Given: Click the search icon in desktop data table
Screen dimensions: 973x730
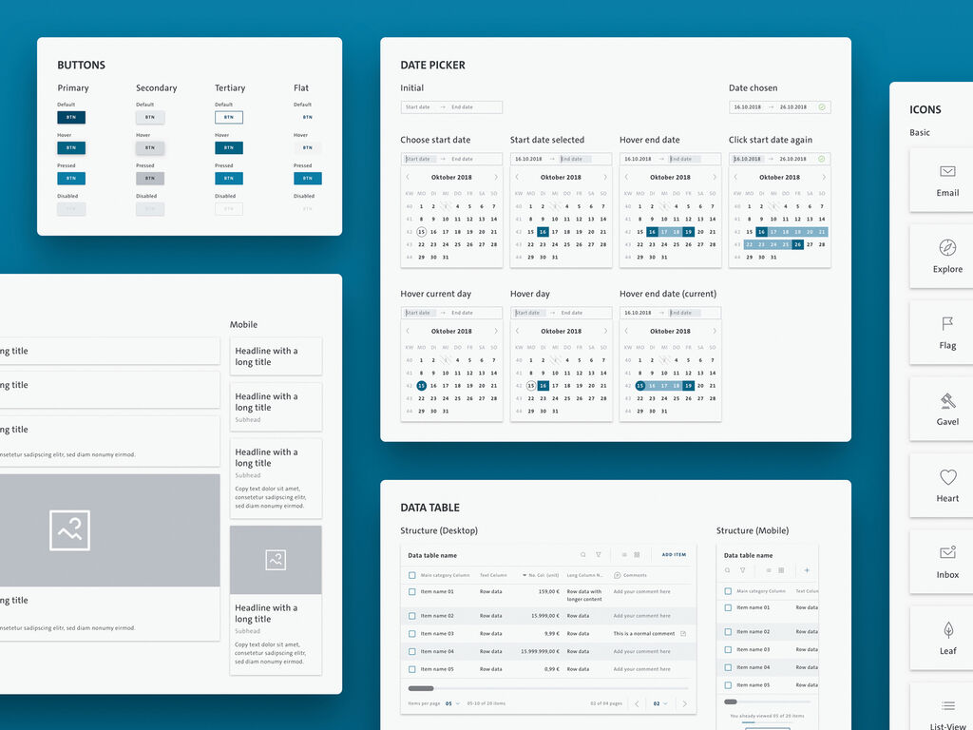Looking at the screenshot, I should [x=583, y=555].
